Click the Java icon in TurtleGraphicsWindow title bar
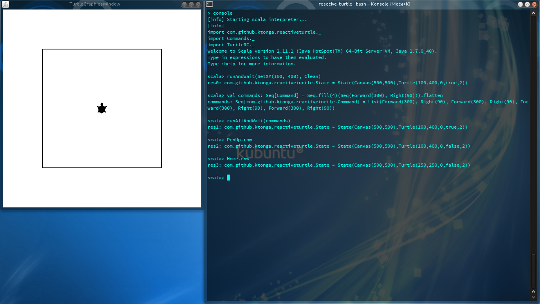This screenshot has width=540, height=304. (6, 4)
